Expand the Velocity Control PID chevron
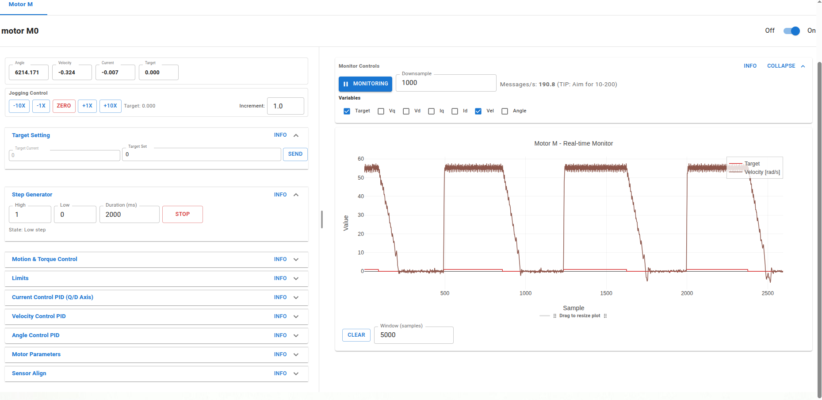 (x=296, y=316)
